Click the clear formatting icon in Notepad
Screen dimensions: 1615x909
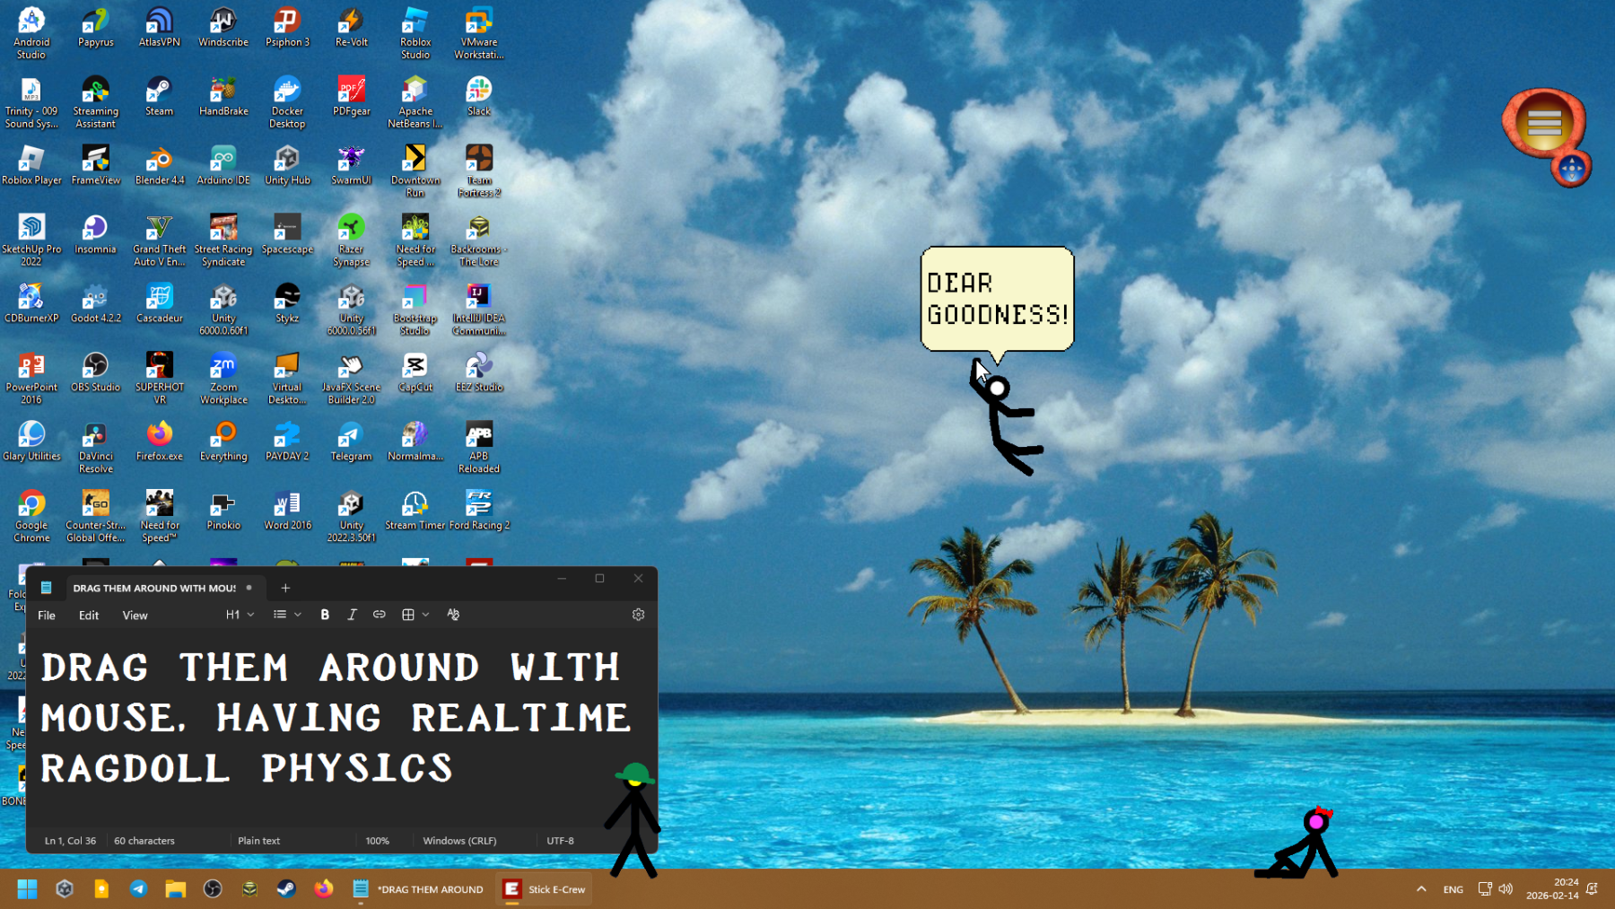pos(453,615)
